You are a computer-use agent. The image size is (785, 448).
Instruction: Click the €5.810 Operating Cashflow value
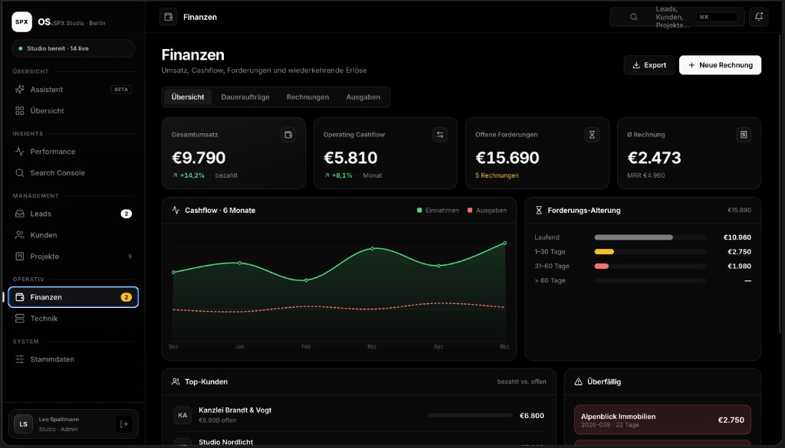350,158
